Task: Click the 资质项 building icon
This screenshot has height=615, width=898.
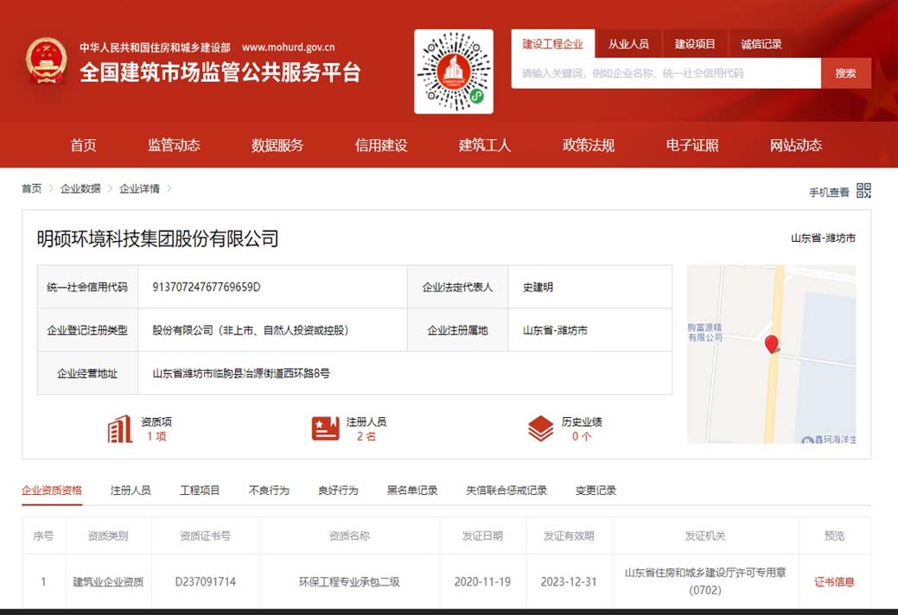Action: coord(119,428)
